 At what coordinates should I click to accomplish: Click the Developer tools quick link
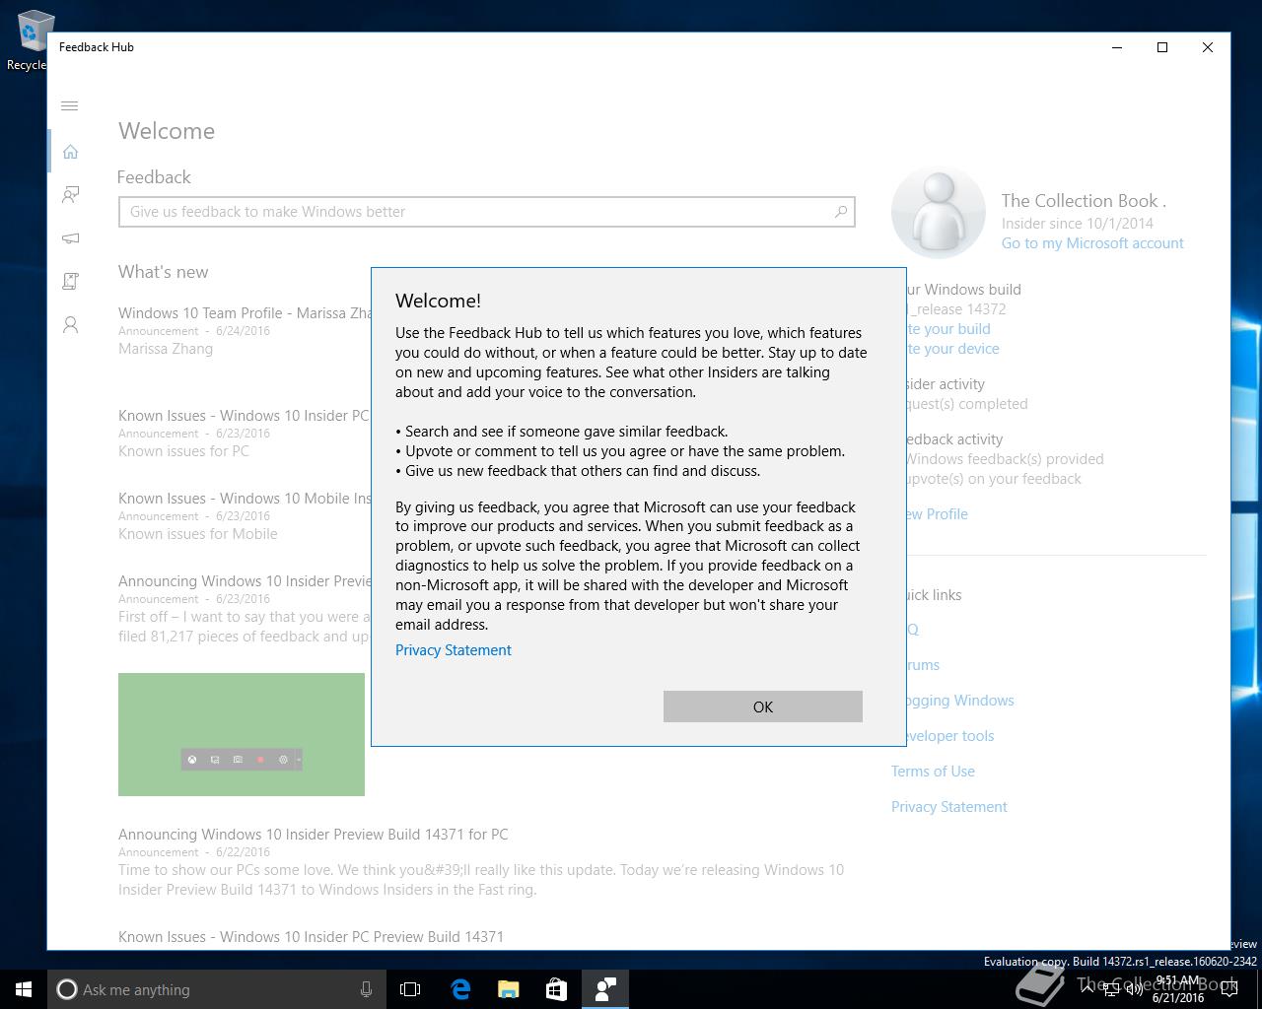950,736
